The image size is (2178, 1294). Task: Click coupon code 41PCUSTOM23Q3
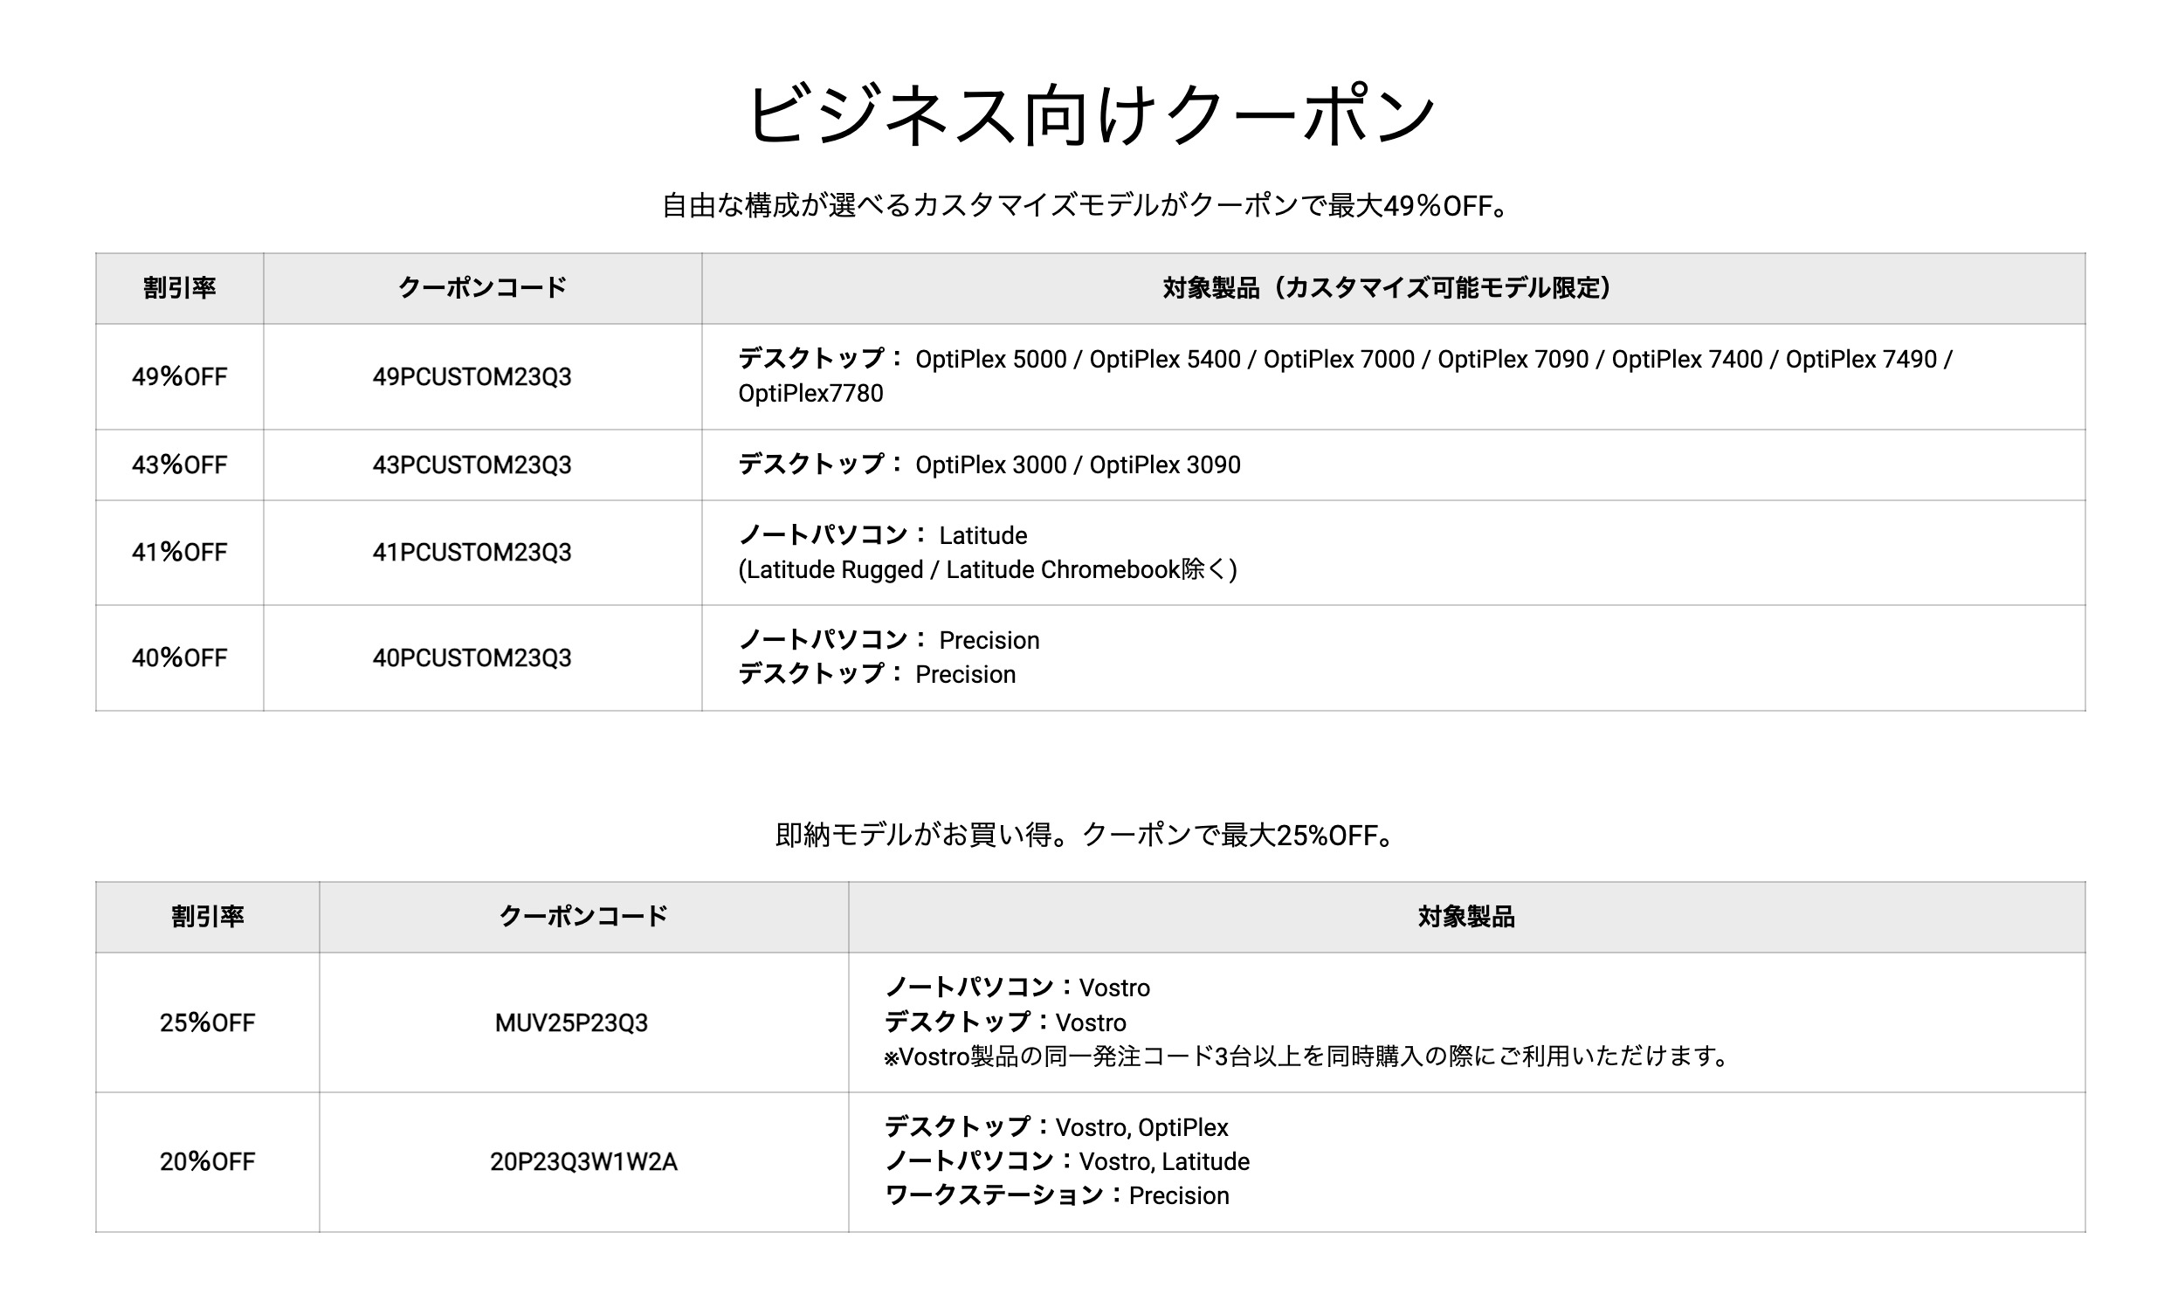[x=472, y=552]
